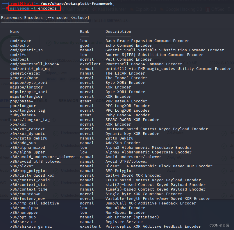Viewport: 234px width, 230px height.
Task: Select the 'cmd/printf_php_mq' encoder name
Action: 30,69
